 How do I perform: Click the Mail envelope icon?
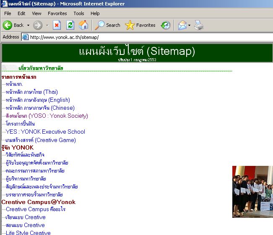click(182, 25)
